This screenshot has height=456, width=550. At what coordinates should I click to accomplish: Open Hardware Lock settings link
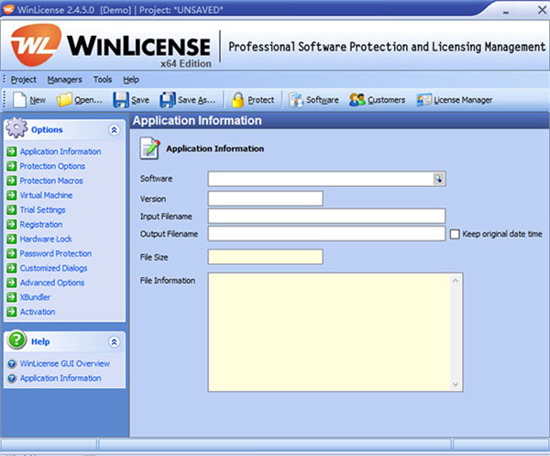point(46,239)
